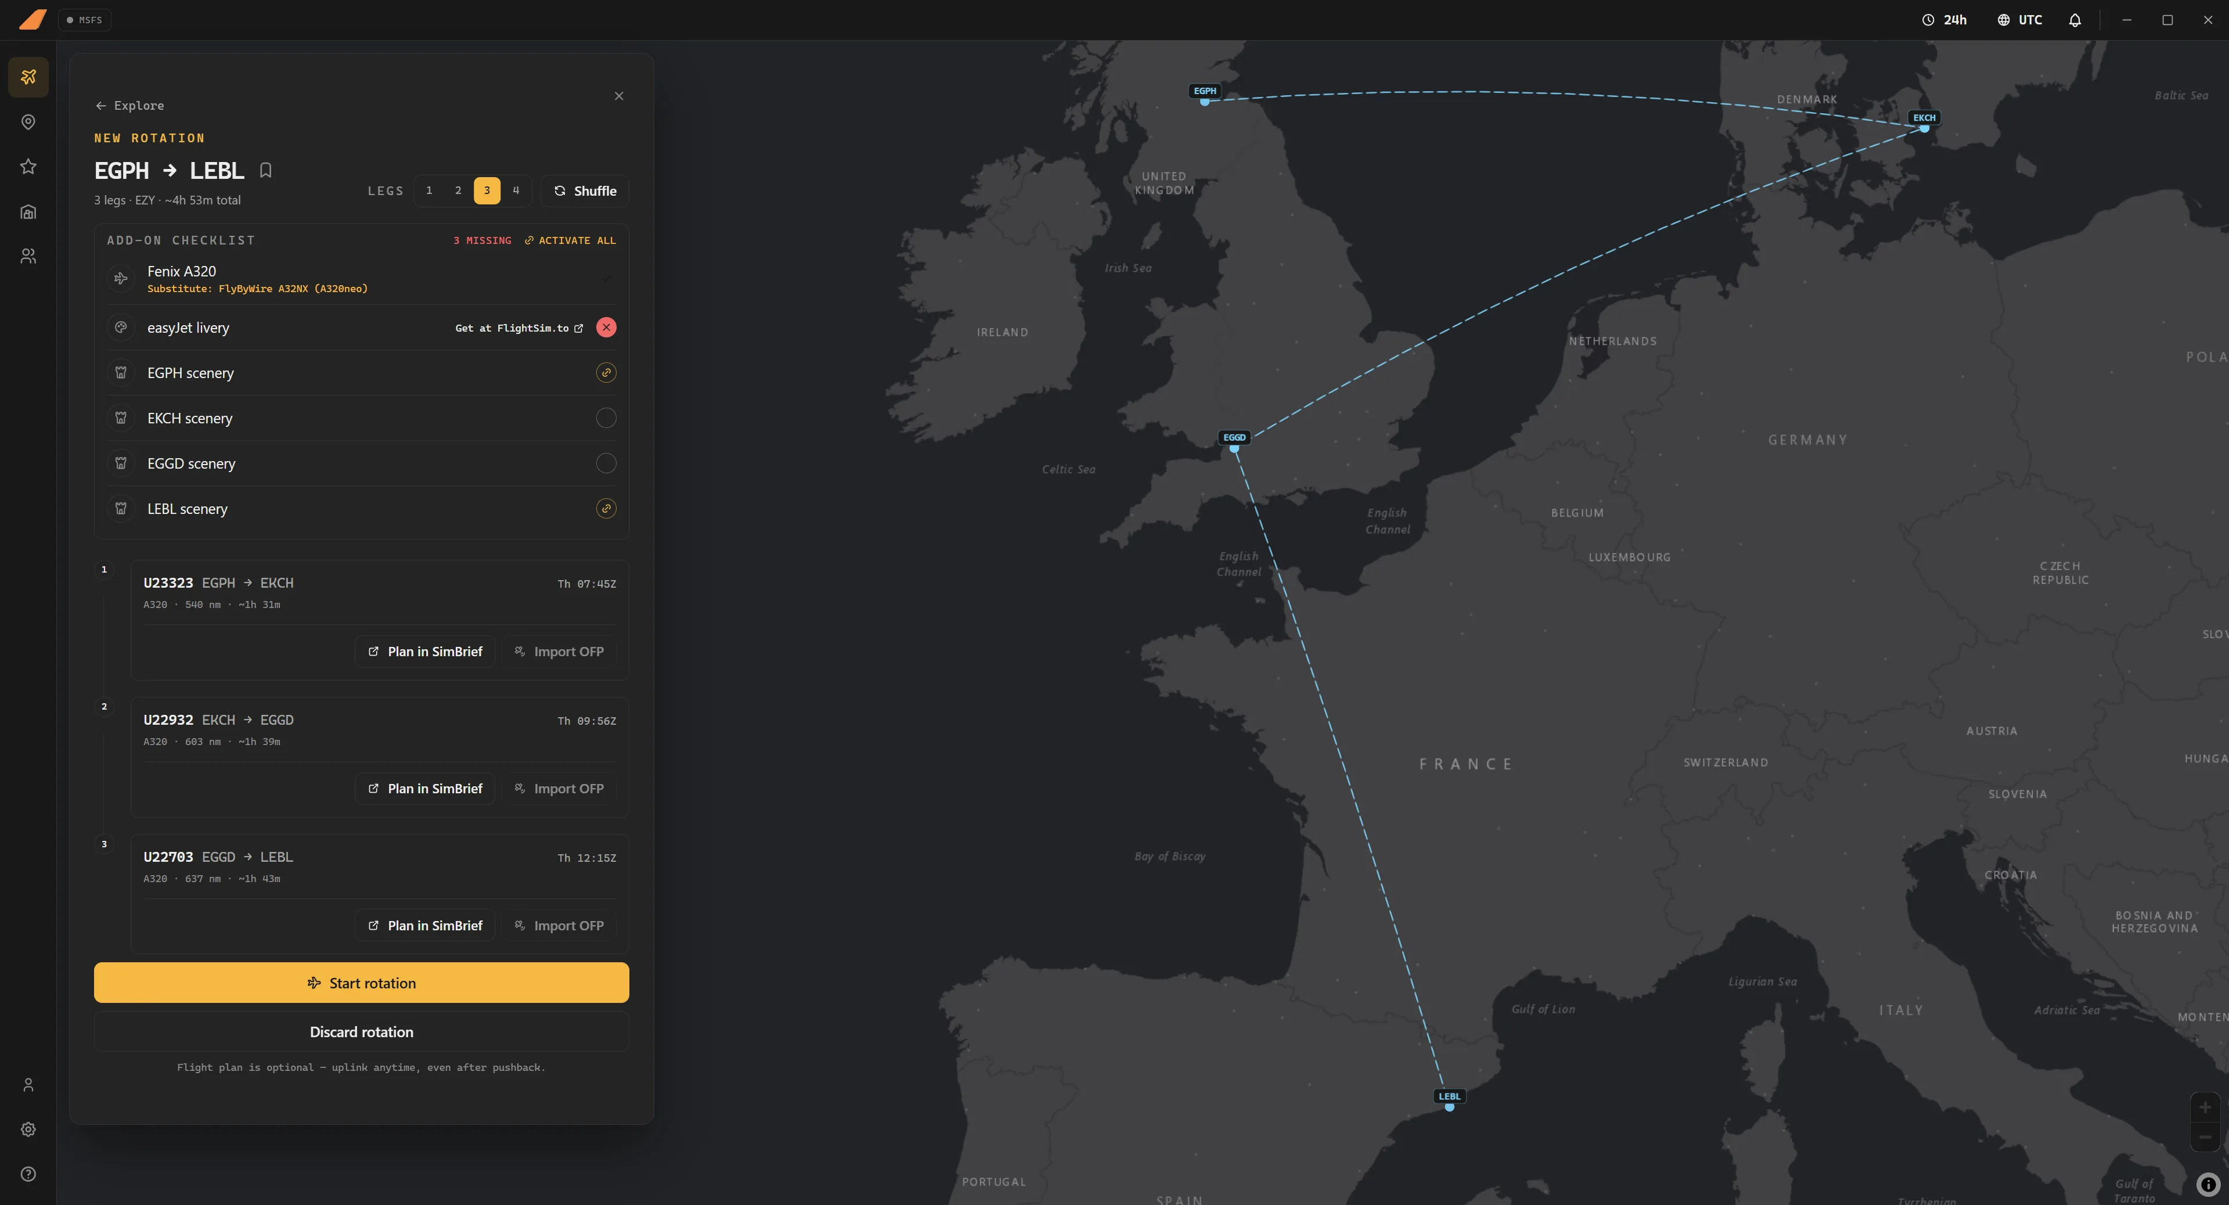Plan flight U22703 in SimBrief
2229x1205 pixels.
425,926
